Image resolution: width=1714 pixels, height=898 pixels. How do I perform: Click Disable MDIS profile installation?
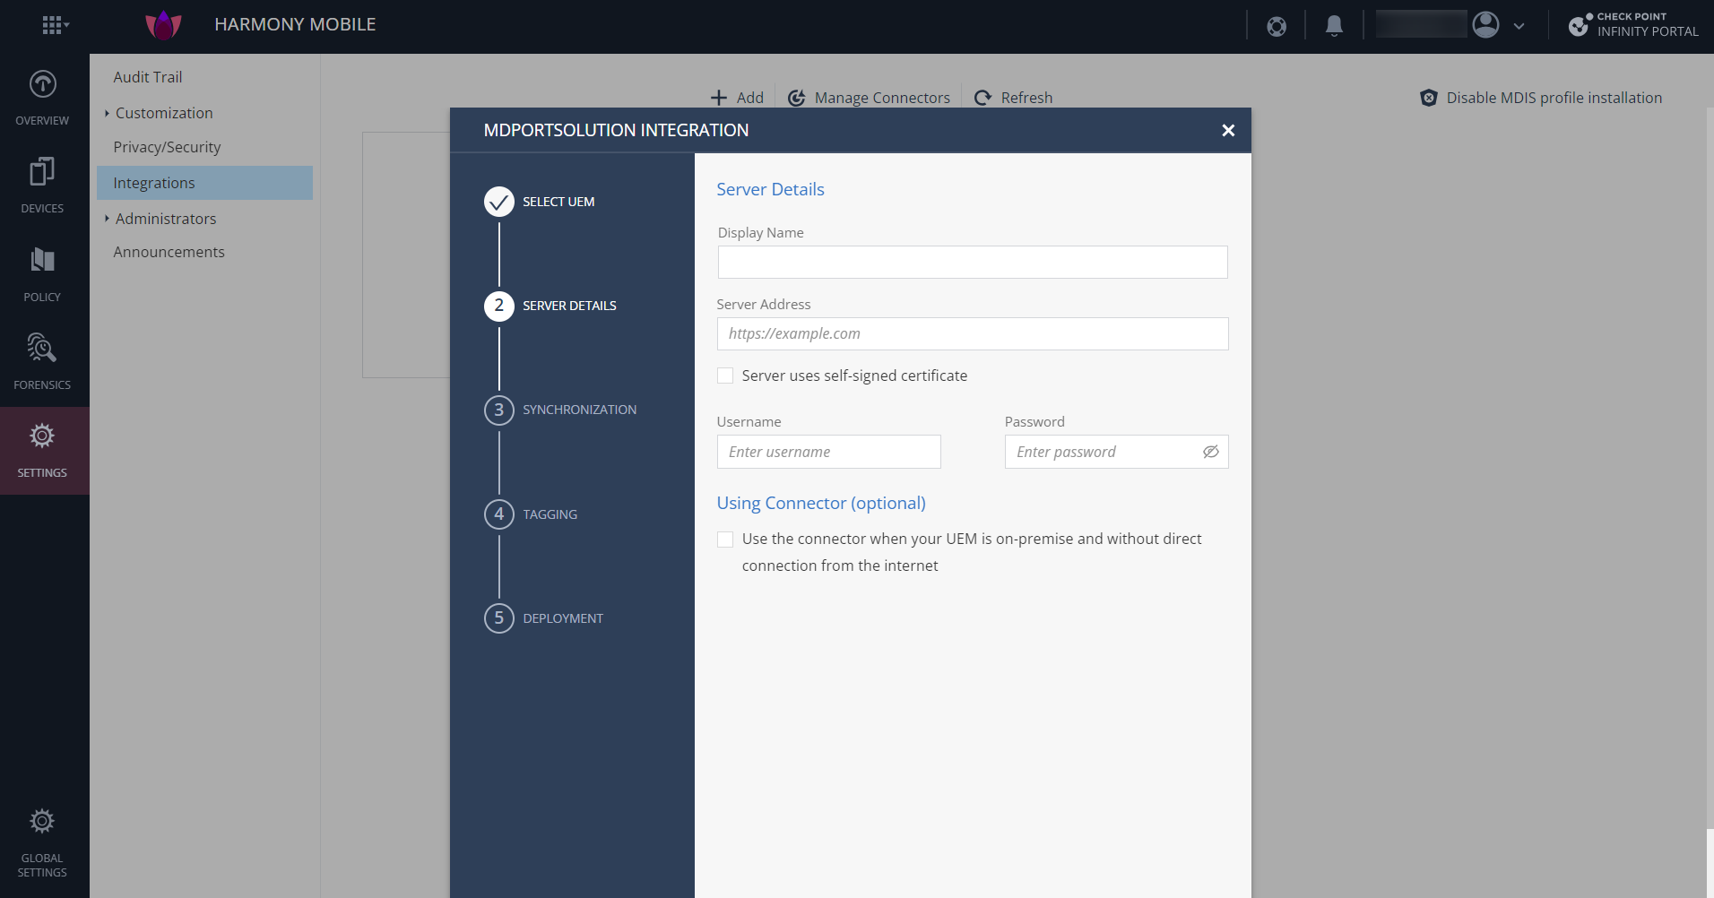[1541, 98]
